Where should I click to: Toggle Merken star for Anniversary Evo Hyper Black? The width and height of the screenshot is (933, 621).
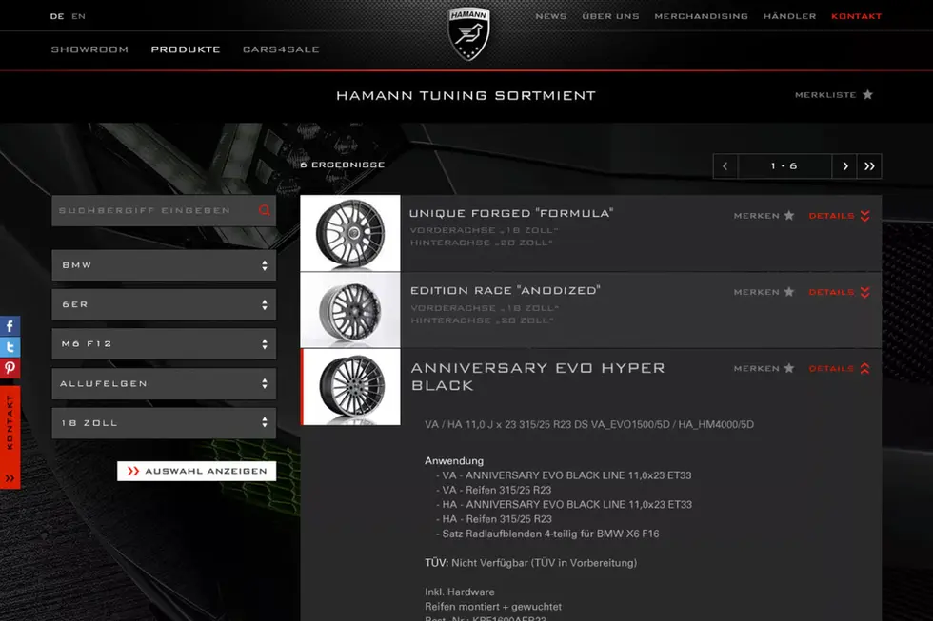click(x=789, y=368)
